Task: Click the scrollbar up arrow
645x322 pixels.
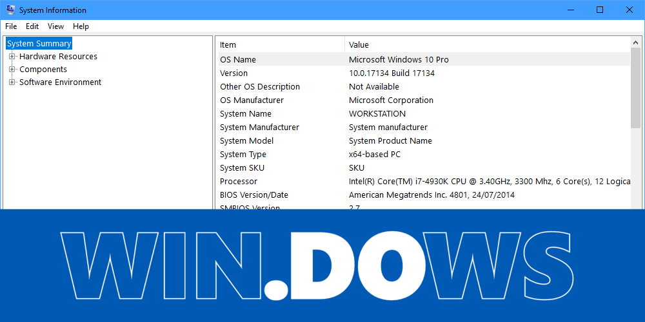Action: 635,43
